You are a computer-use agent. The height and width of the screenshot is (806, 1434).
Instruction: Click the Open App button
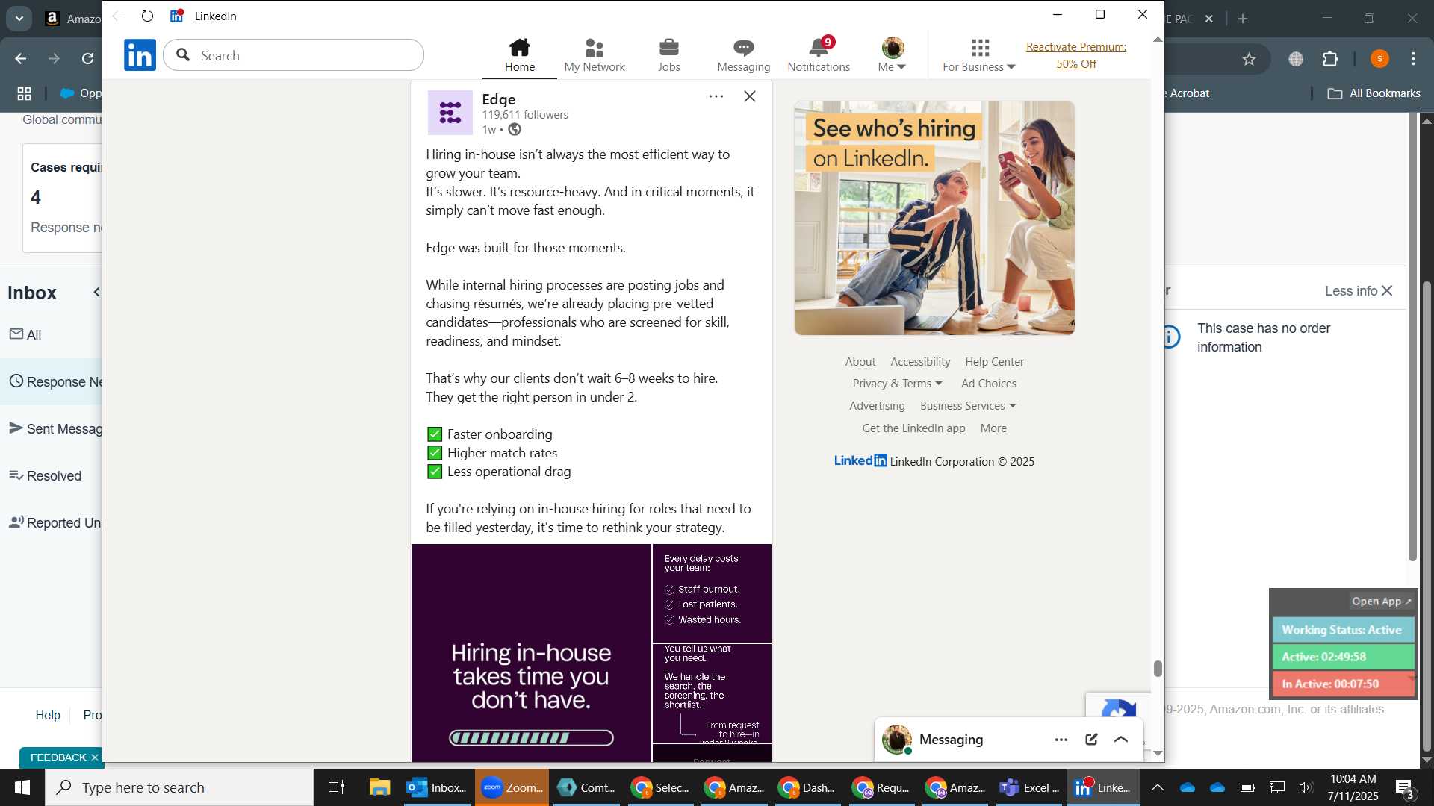1382,602
